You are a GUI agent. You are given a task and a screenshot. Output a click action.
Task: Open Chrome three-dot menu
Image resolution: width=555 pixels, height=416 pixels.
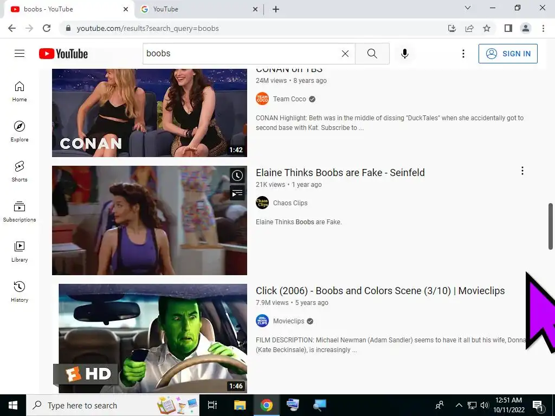[x=543, y=28]
